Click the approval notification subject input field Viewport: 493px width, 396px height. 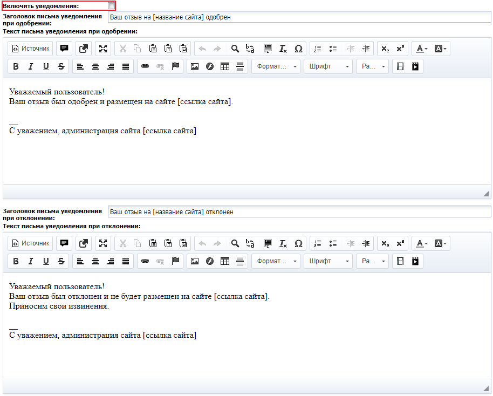[x=299, y=17]
